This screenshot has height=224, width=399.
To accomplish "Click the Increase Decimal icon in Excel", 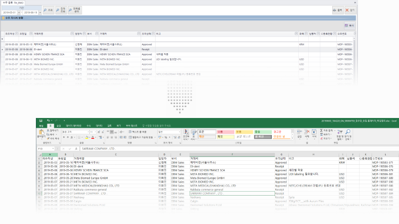I will pos(175,137).
